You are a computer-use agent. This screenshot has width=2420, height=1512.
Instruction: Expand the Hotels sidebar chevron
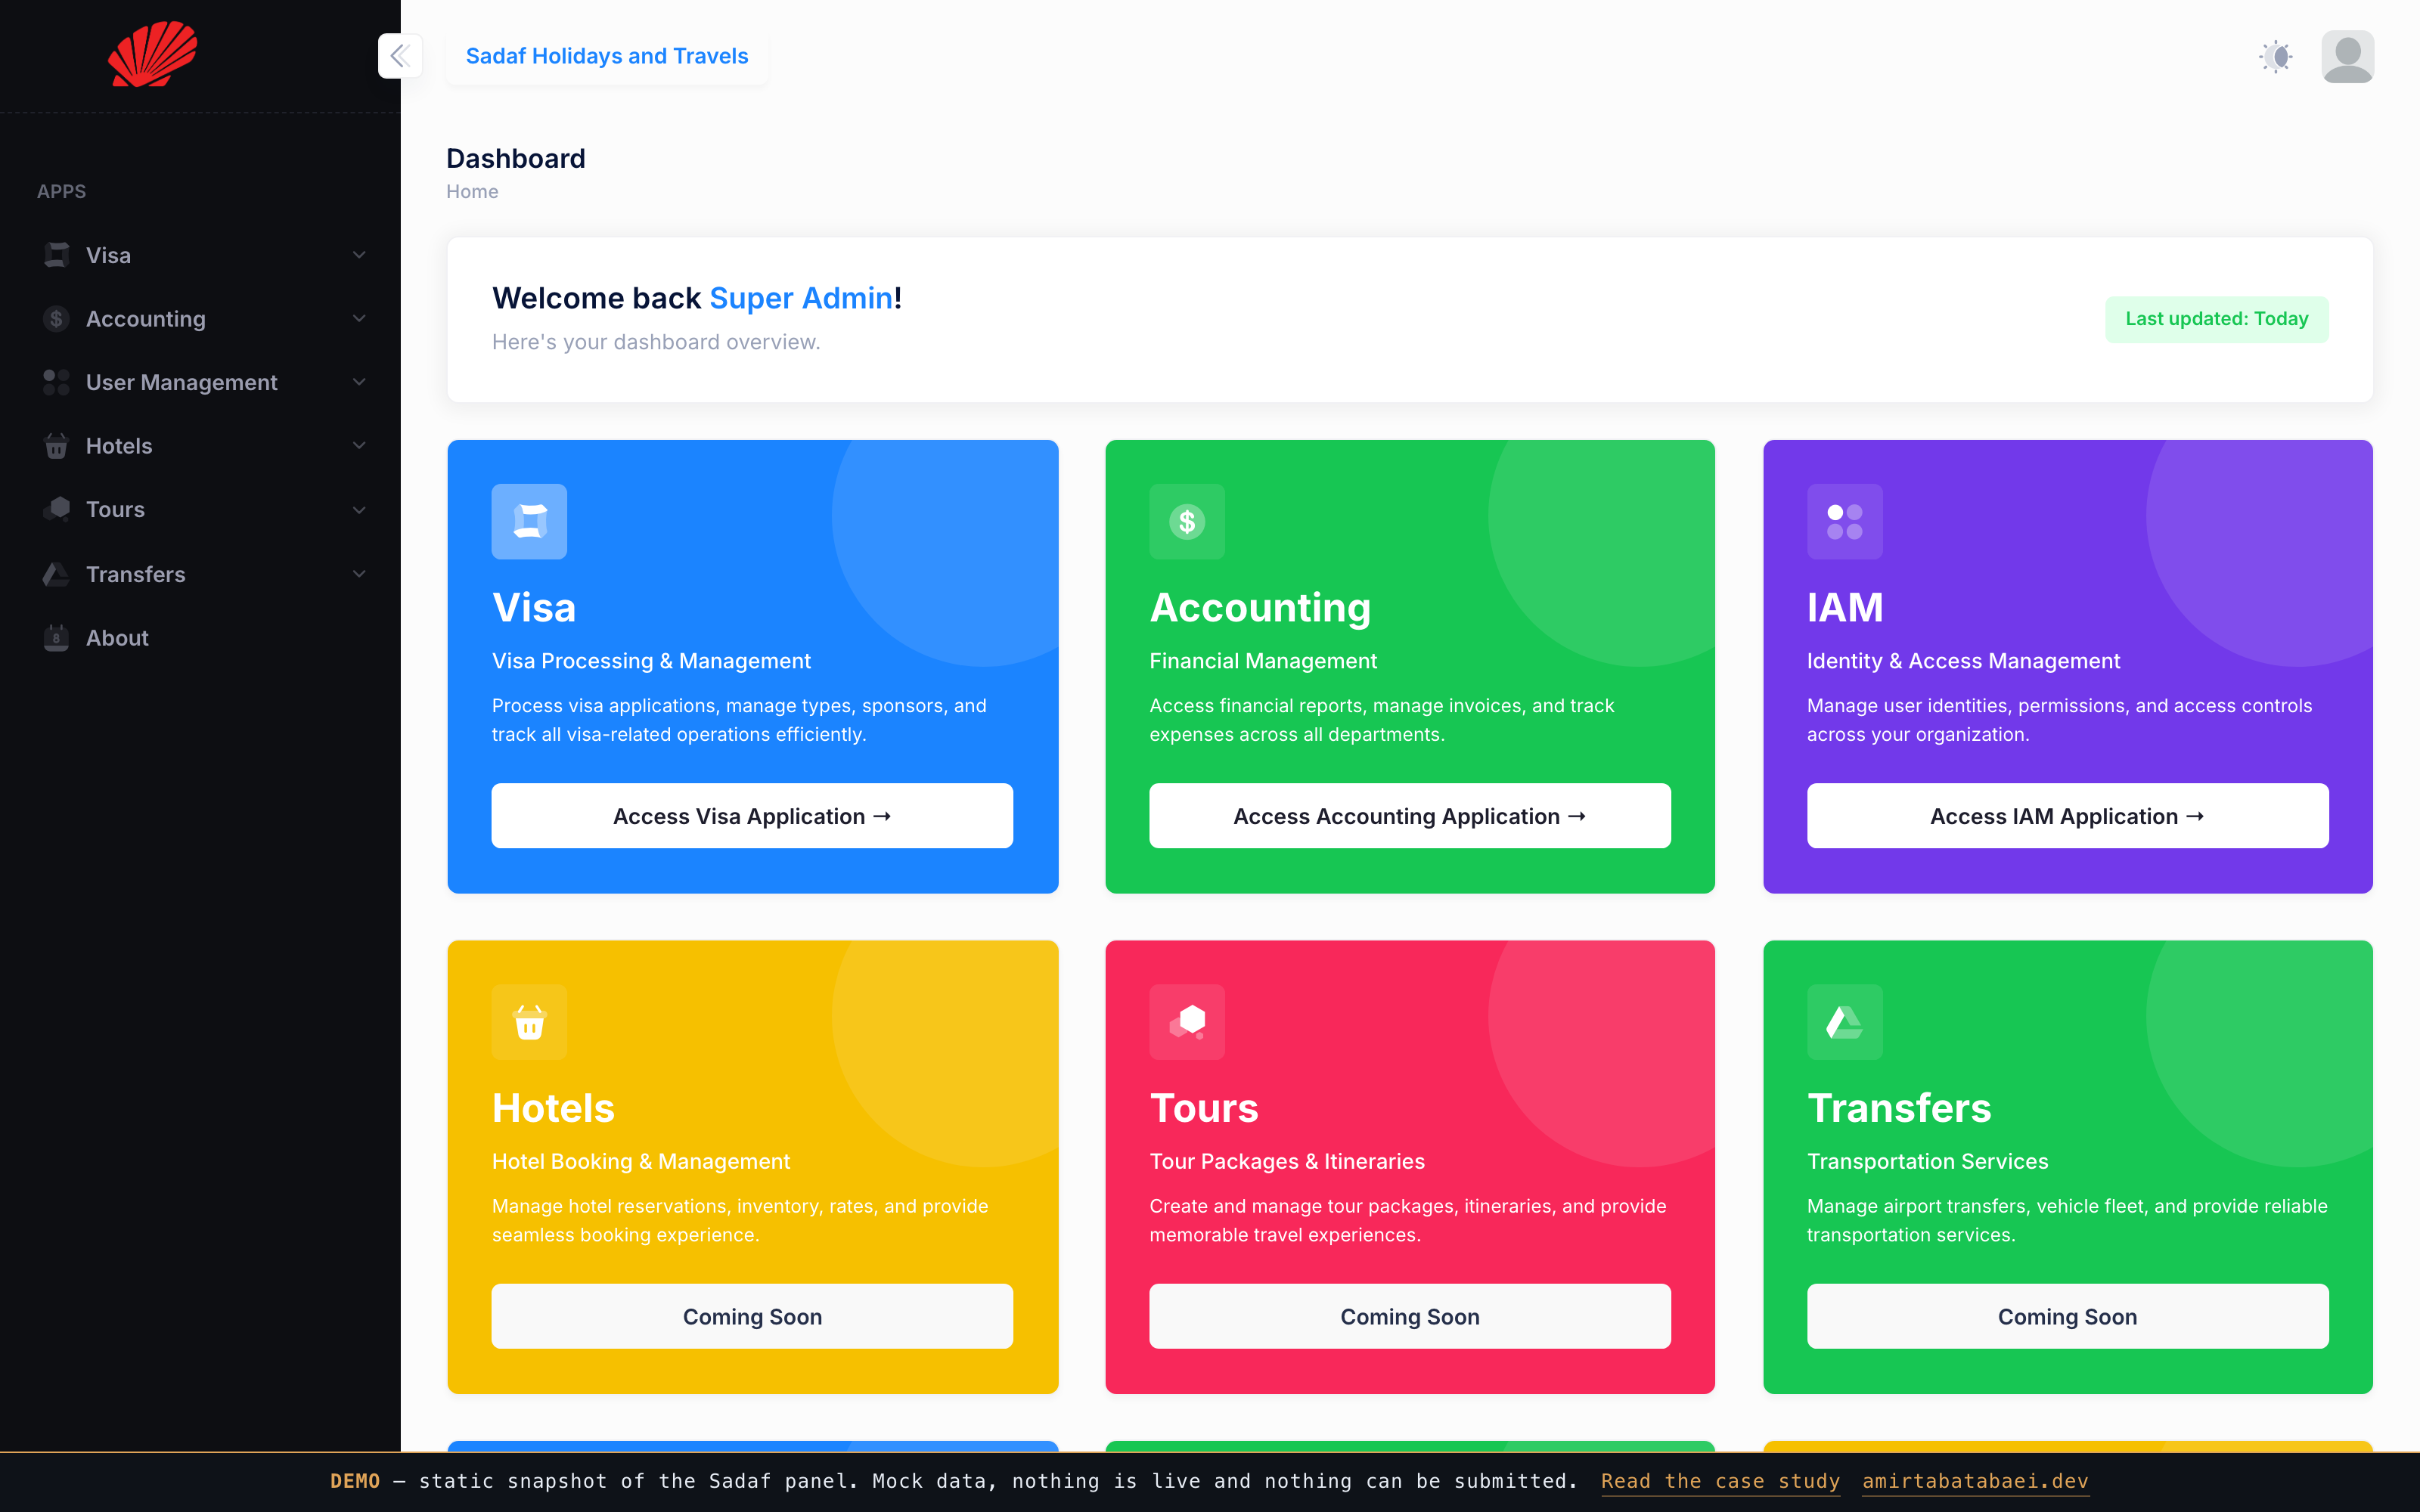pos(359,446)
